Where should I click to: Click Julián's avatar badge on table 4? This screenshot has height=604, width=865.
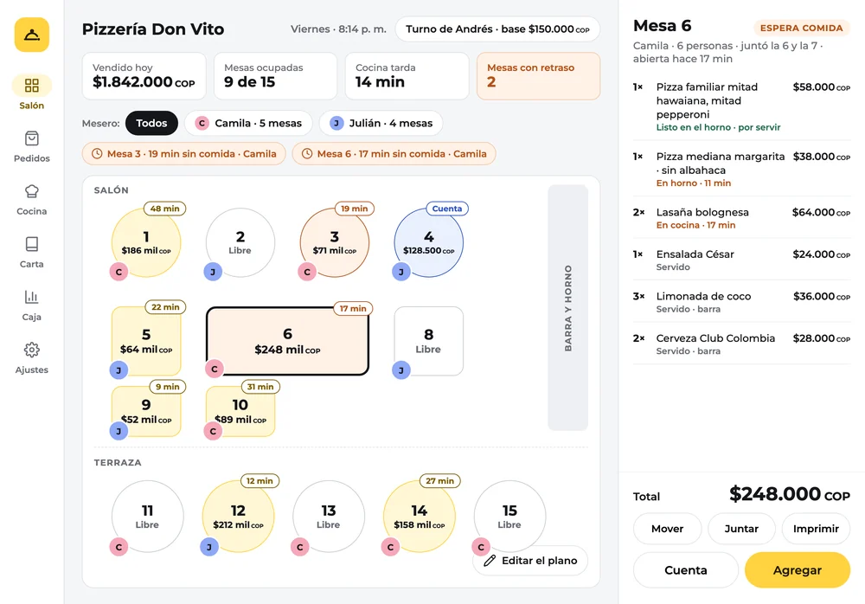[401, 272]
